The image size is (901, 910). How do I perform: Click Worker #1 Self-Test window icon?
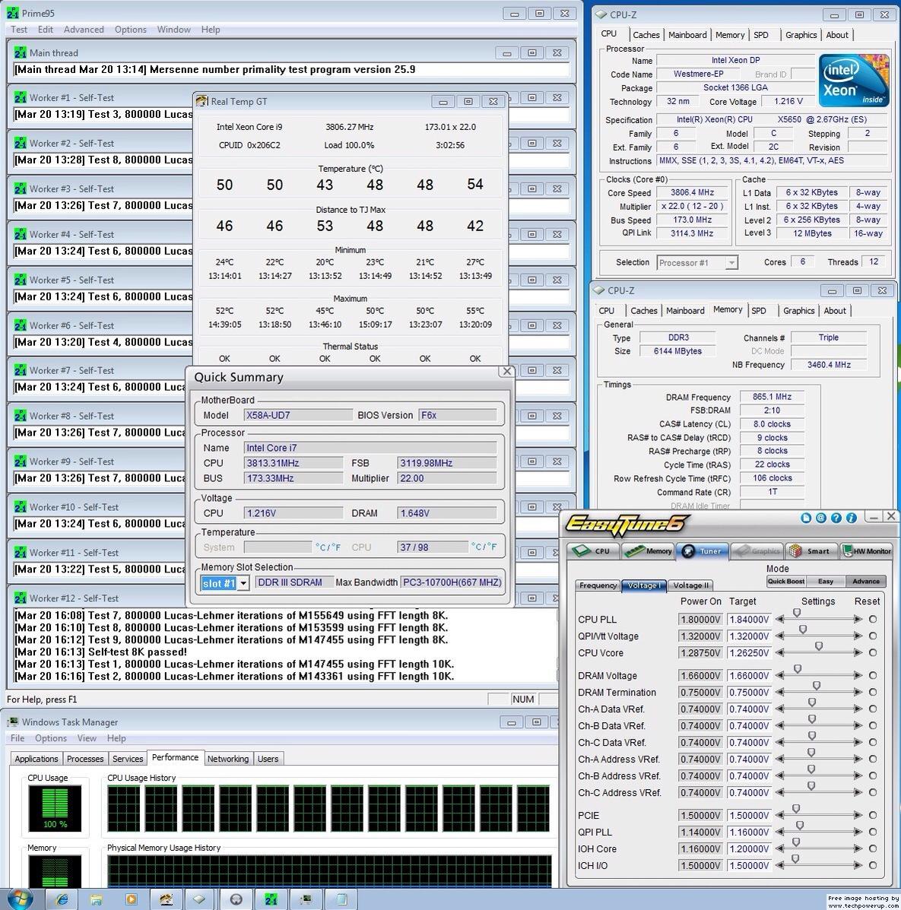click(x=21, y=97)
